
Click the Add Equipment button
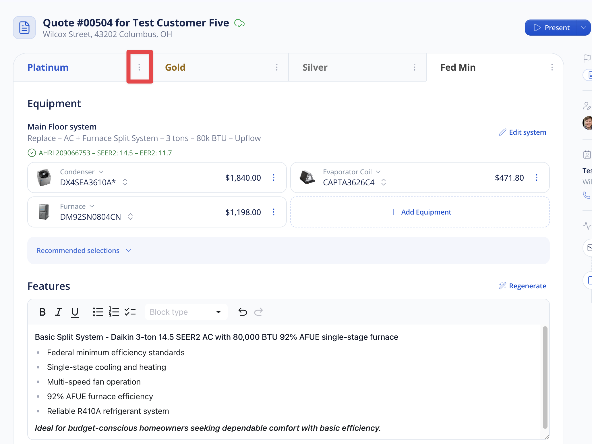420,212
